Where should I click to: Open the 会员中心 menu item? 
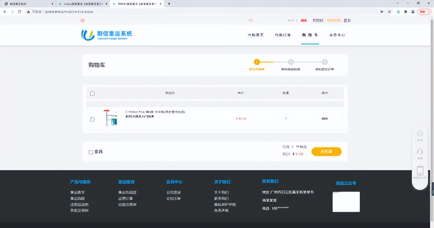[336, 34]
